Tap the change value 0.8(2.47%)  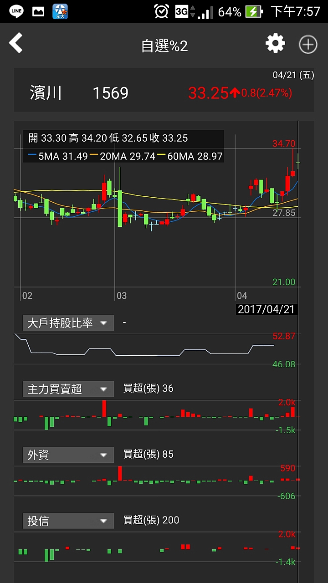coord(266,93)
